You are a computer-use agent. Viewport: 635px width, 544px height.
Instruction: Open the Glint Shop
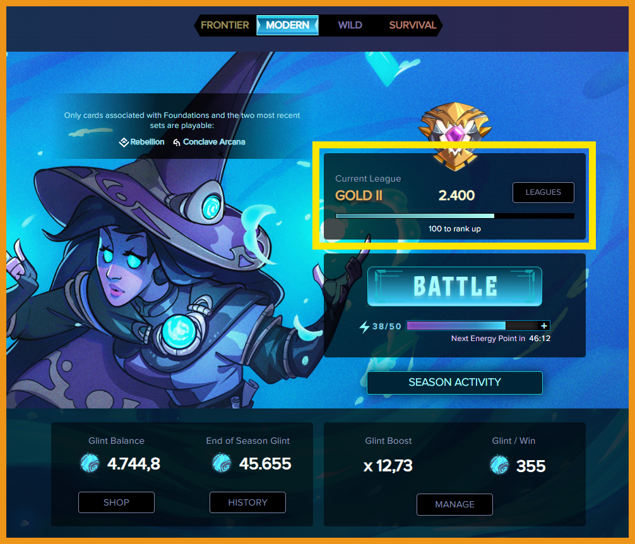tap(116, 502)
